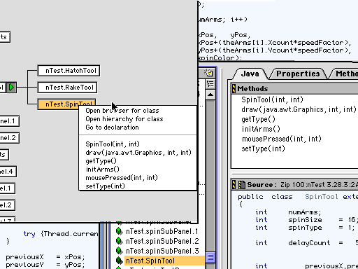The width and height of the screenshot is (358, 269).
Task: Click the dark cube icon beside nTest.SpinTool
Action: click(119, 261)
